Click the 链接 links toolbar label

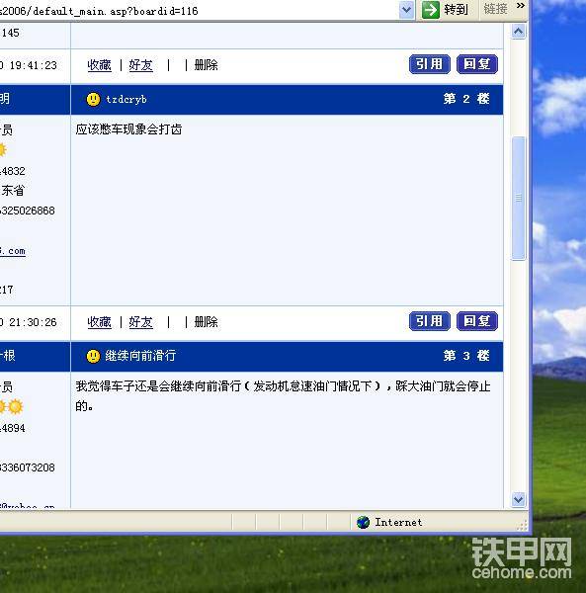495,9
